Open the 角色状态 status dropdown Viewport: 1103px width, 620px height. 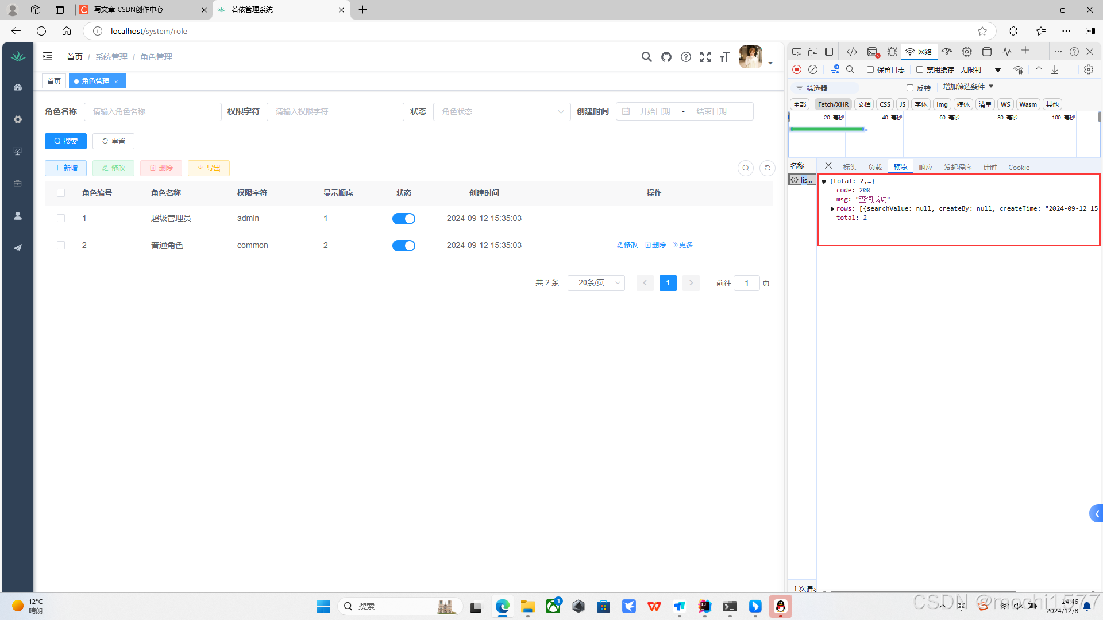tap(502, 111)
